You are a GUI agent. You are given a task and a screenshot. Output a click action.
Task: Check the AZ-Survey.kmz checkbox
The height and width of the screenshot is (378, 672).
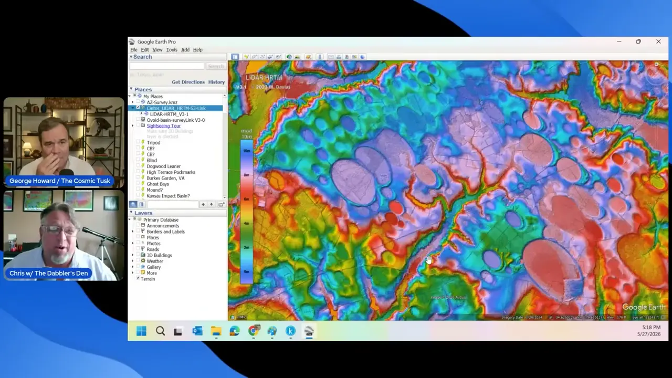(138, 102)
